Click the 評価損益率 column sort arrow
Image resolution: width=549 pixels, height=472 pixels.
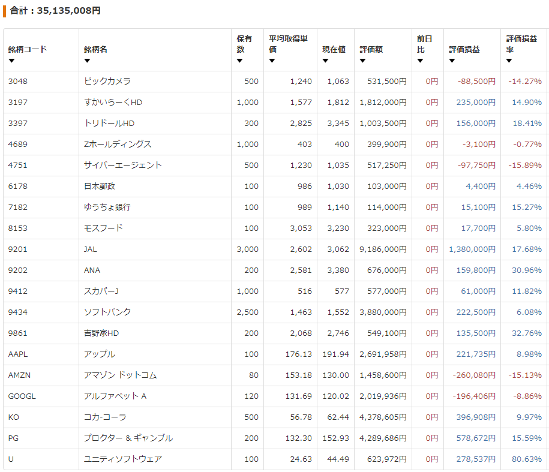(509, 61)
